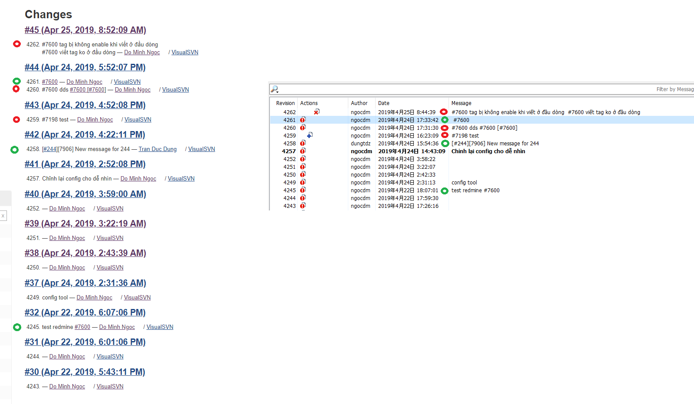Image resolution: width=694 pixels, height=404 pixels.
Task: Click red status circle beside 4260 in Changes list
Action: (16, 89)
